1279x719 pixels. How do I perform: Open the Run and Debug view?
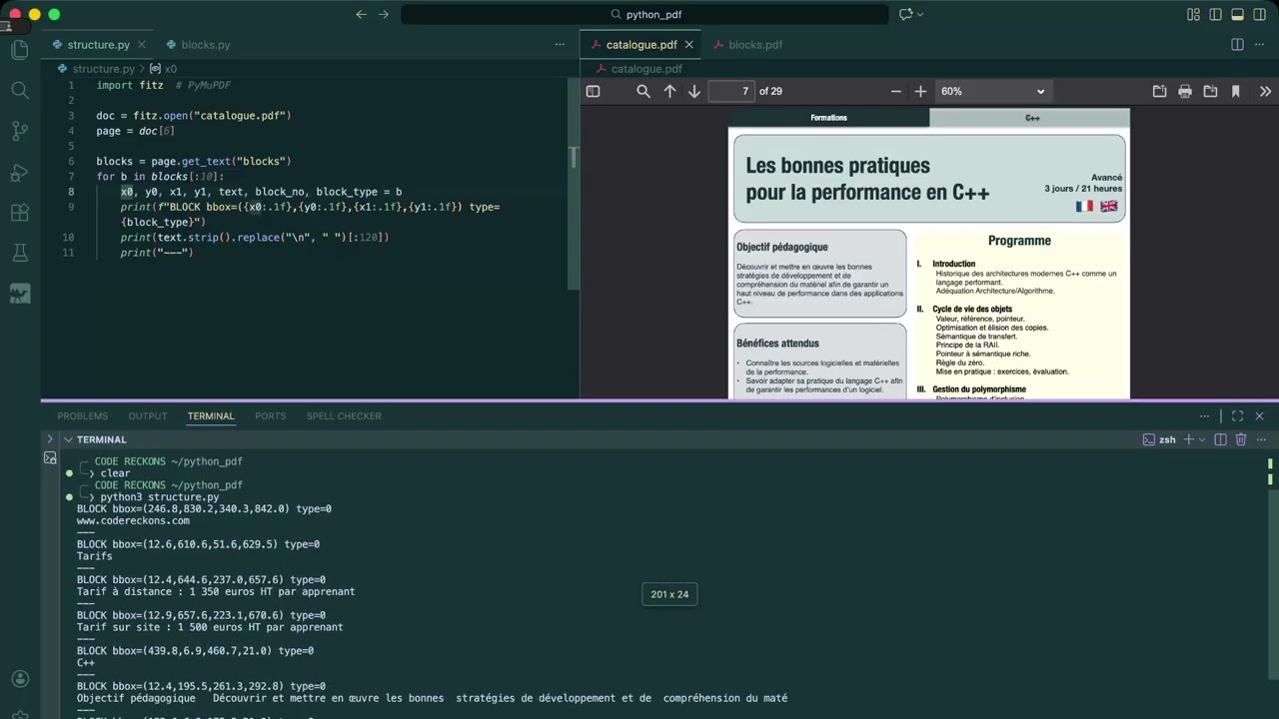pyautogui.click(x=19, y=172)
